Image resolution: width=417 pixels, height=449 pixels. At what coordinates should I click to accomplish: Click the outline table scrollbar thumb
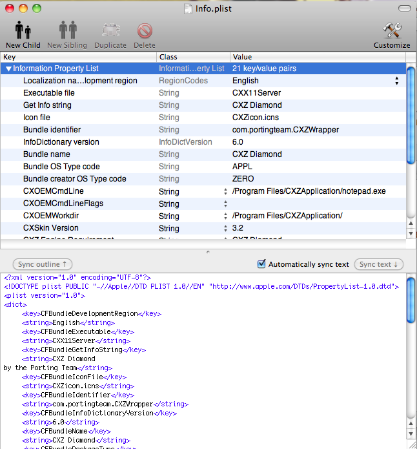[411, 116]
